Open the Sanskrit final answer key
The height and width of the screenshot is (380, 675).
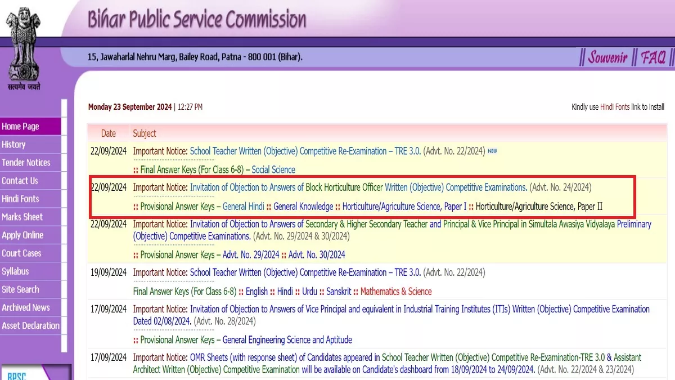(339, 292)
